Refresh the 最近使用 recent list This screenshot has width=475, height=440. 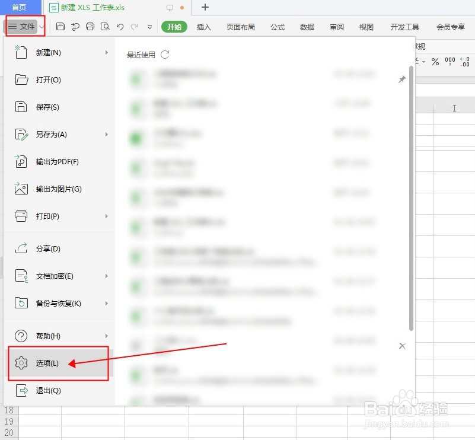click(x=165, y=55)
